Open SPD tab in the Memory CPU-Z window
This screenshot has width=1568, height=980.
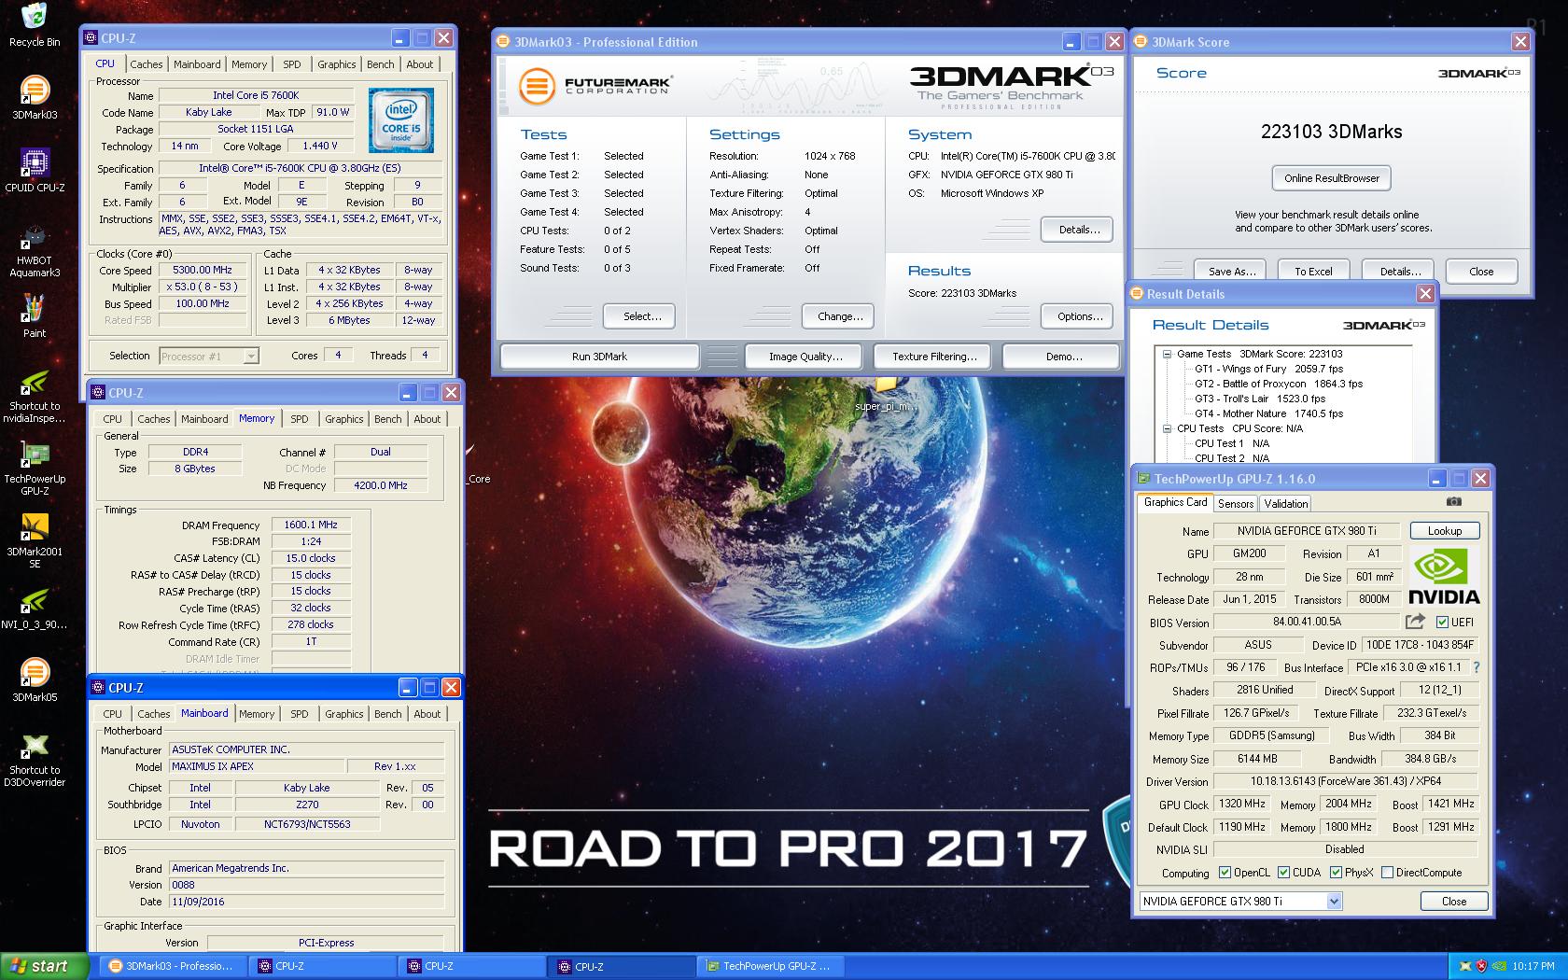pos(299,419)
